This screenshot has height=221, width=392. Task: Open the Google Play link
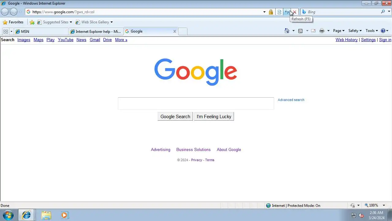[51, 40]
